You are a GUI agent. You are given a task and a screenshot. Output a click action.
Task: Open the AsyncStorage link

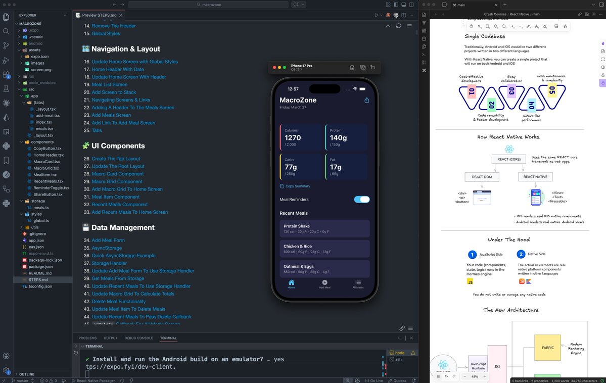pyautogui.click(x=107, y=248)
